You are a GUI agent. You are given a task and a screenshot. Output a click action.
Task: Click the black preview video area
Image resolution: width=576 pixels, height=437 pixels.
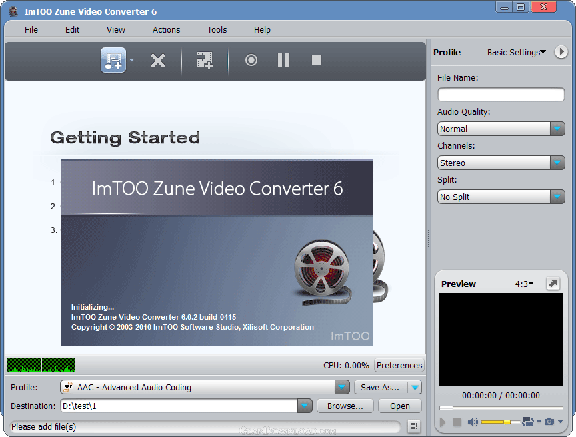pos(501,339)
